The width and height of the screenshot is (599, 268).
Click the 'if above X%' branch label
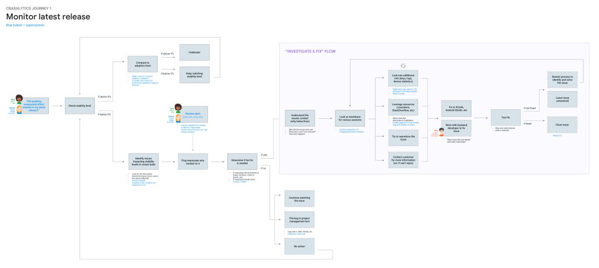(x=105, y=97)
